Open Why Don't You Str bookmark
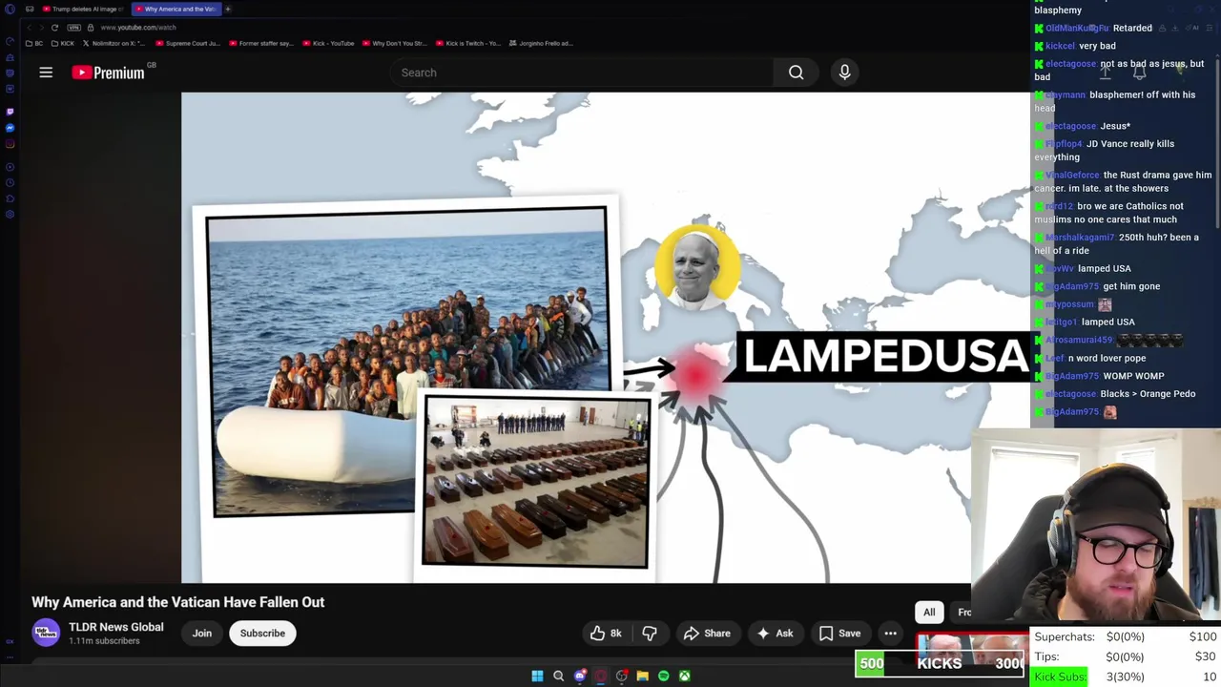This screenshot has width=1221, height=687. [394, 43]
